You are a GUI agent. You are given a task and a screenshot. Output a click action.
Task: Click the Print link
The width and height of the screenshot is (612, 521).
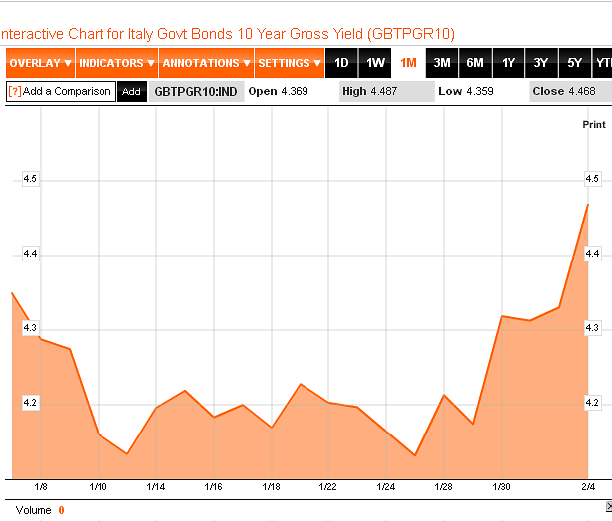pos(593,125)
